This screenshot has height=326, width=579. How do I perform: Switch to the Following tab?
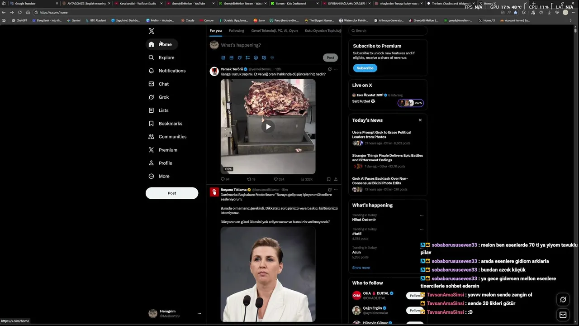[x=236, y=31]
